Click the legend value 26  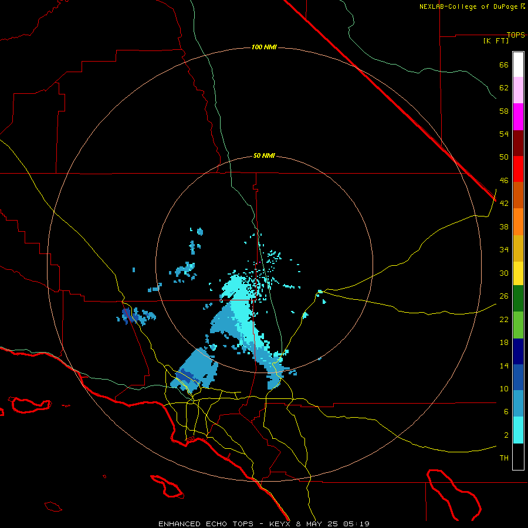click(x=504, y=296)
